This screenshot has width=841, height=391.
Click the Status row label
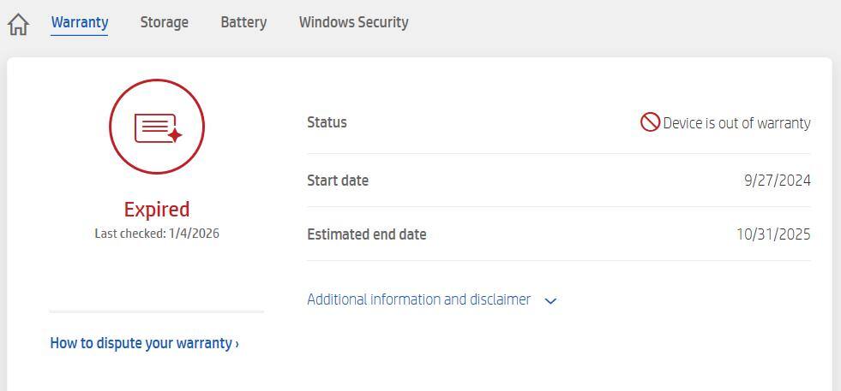pyautogui.click(x=327, y=122)
